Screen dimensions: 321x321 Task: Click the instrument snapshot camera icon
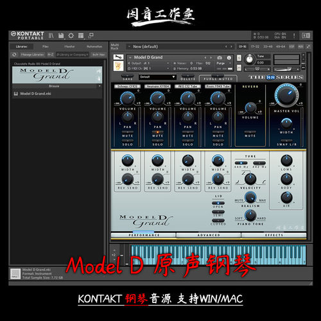click(220, 58)
